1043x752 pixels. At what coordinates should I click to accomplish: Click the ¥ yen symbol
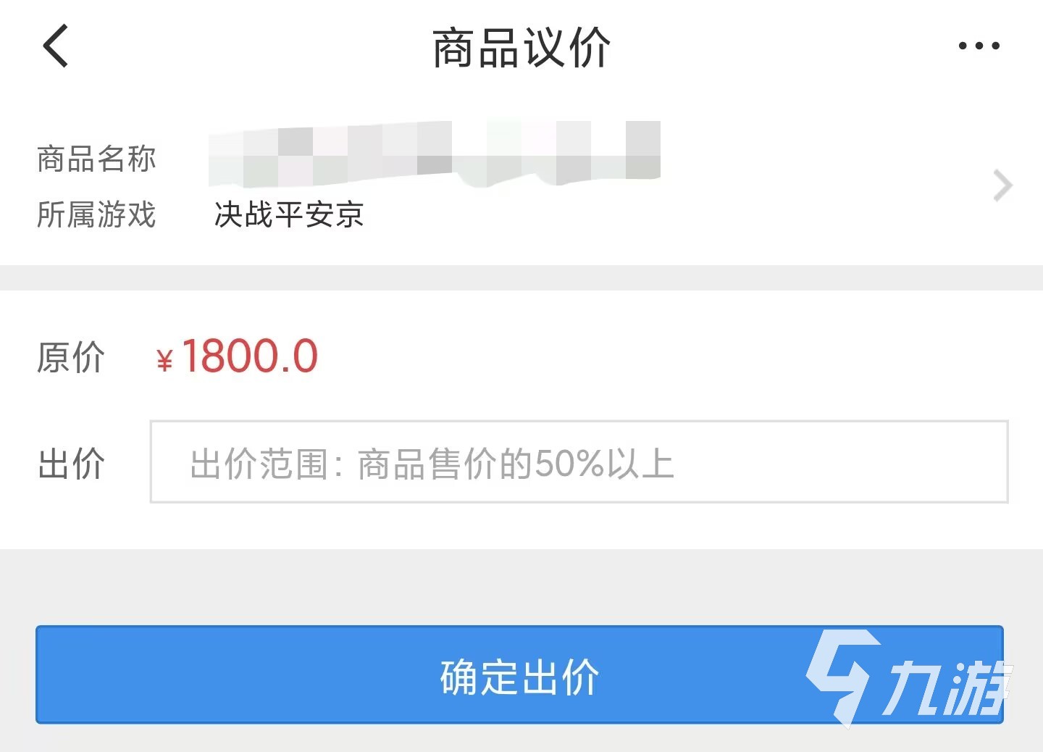pos(164,360)
